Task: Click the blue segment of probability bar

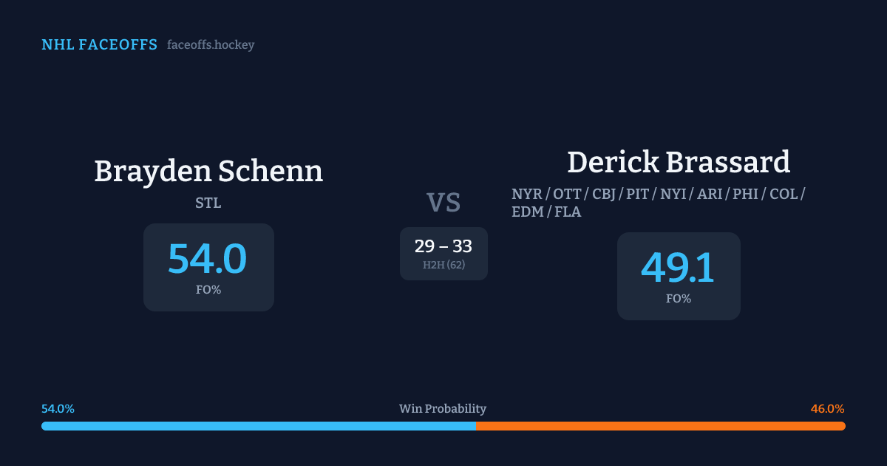Action: 259,426
